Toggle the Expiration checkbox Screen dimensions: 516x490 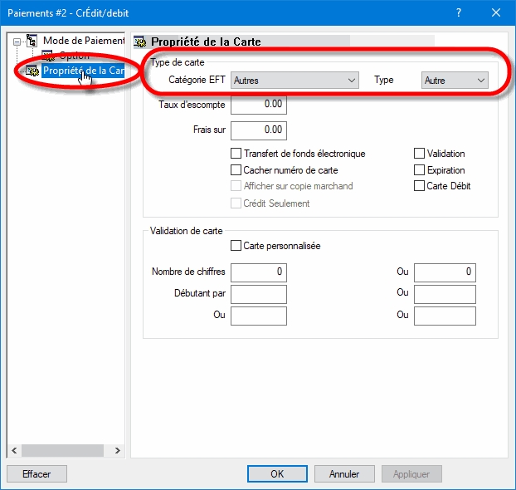(419, 170)
